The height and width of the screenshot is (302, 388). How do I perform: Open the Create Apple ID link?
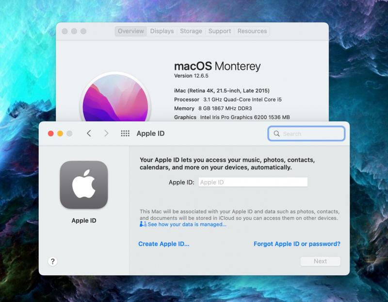click(x=164, y=244)
